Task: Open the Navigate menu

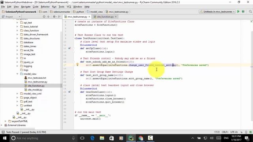Action: click(26, 7)
